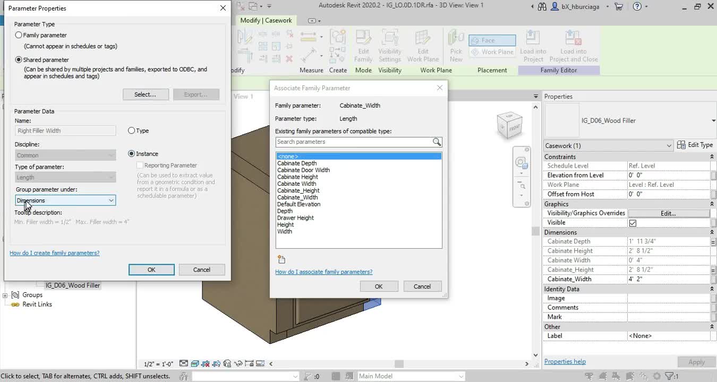Image resolution: width=717 pixels, height=382 pixels.
Task: Open How do I create family parameters link
Action: tap(55, 253)
